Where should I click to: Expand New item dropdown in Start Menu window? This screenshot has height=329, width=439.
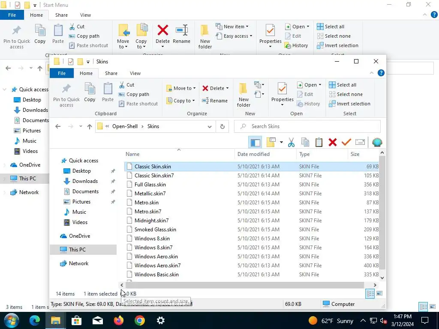(x=247, y=27)
